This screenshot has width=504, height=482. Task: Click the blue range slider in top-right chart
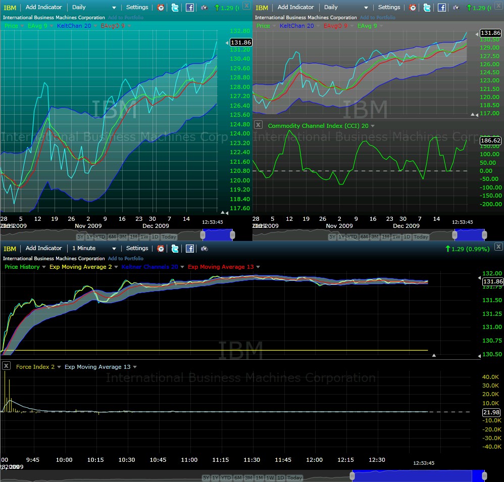[470, 235]
